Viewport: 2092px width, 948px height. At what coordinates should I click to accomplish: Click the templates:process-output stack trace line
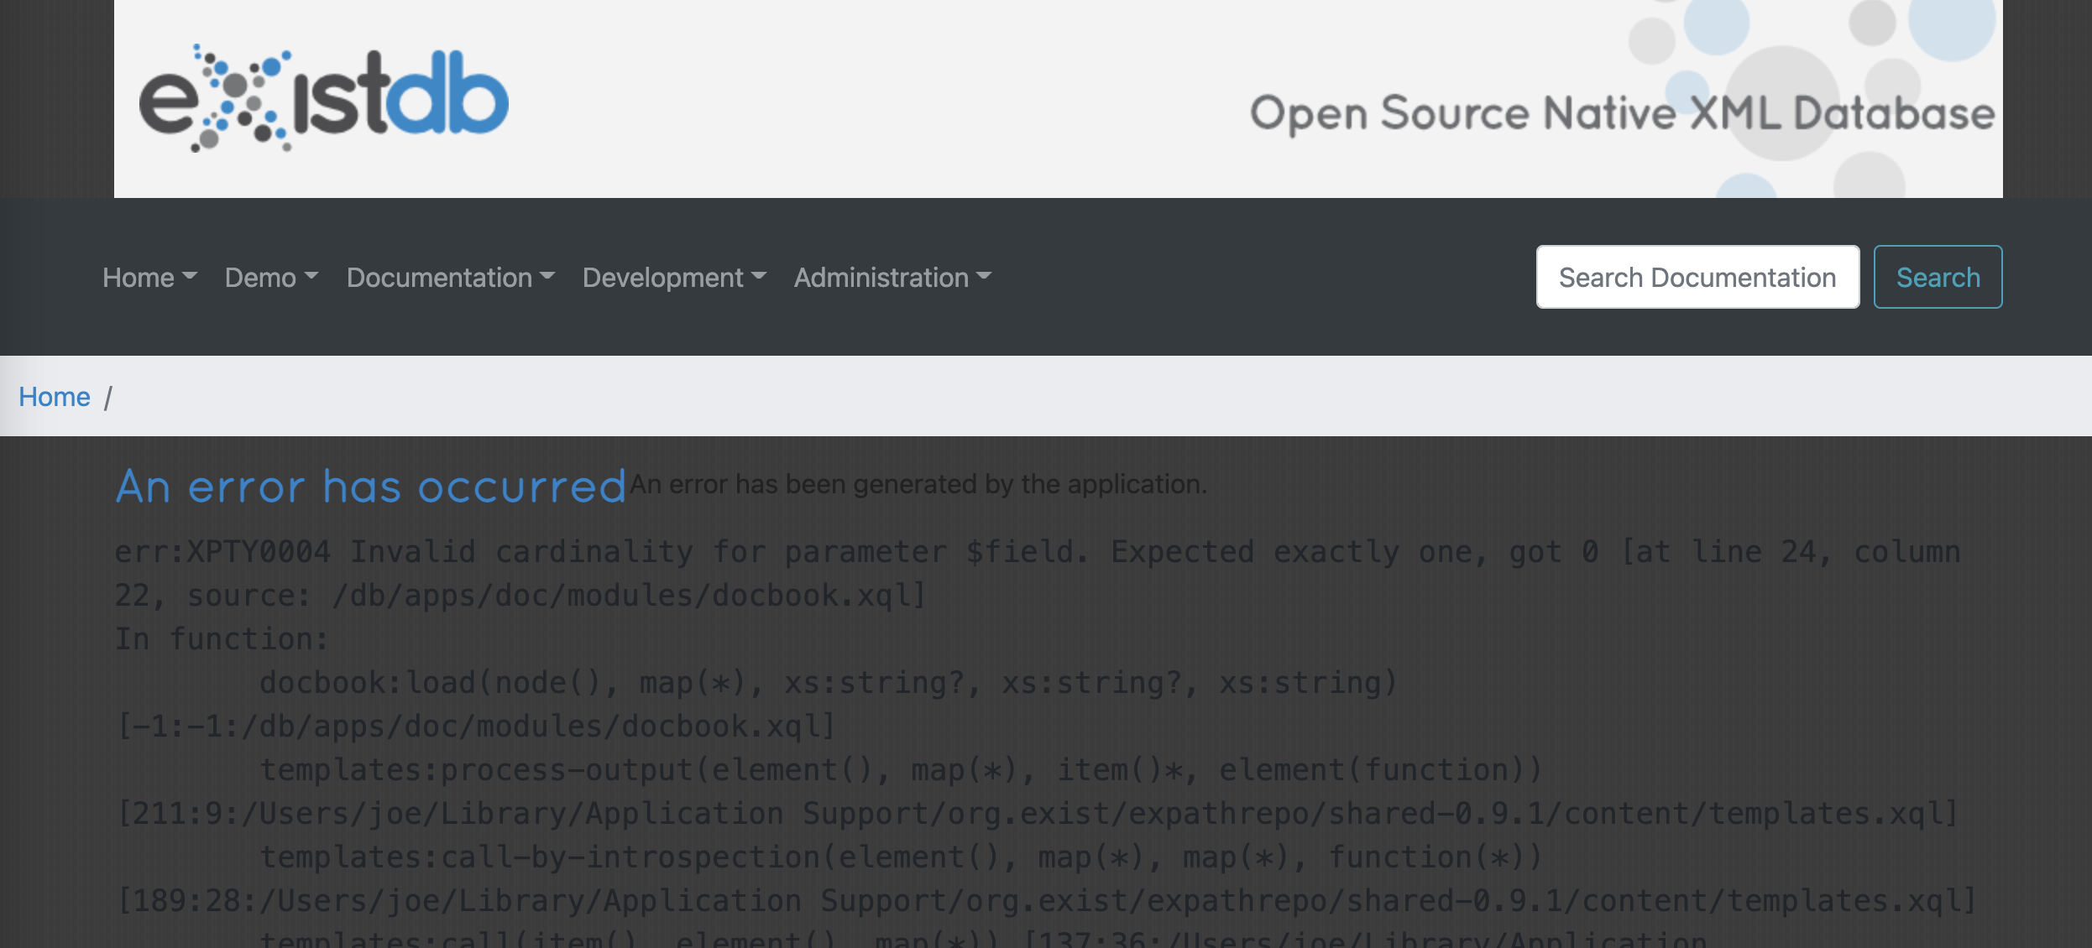(x=901, y=770)
